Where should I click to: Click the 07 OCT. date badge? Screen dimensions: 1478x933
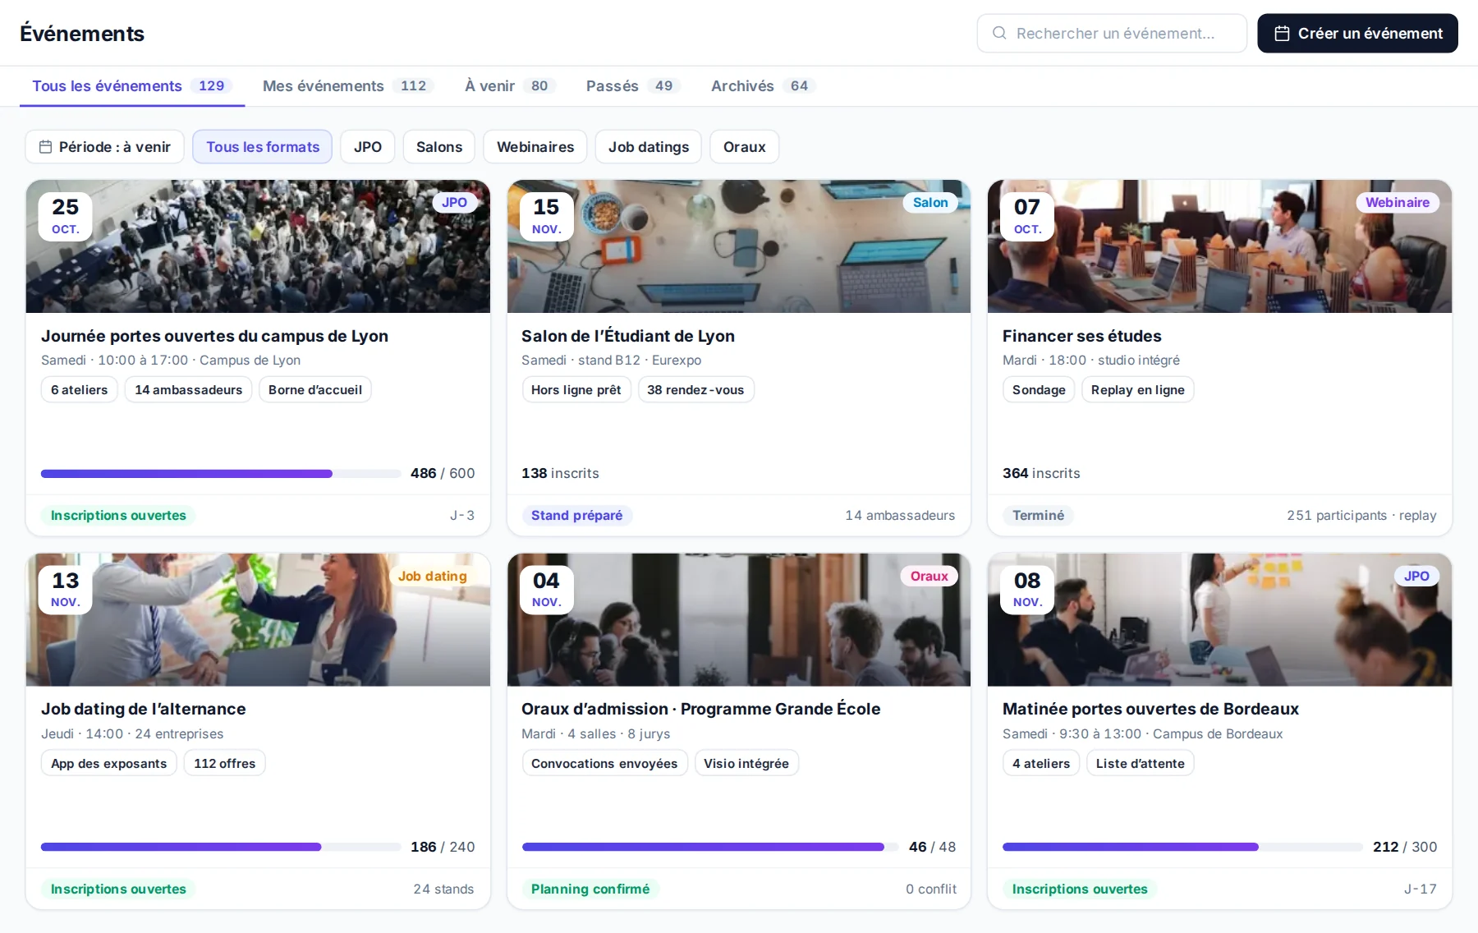[1027, 216]
